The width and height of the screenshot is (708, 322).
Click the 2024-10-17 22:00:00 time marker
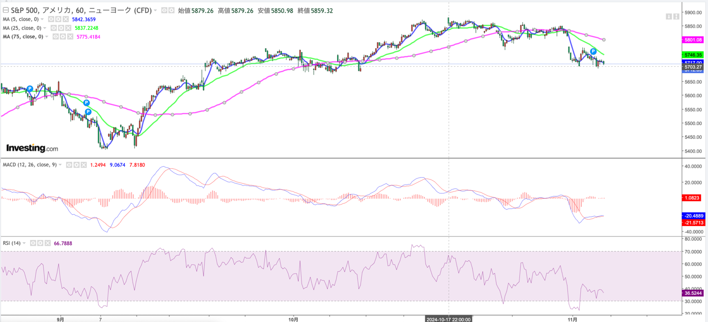click(449, 319)
